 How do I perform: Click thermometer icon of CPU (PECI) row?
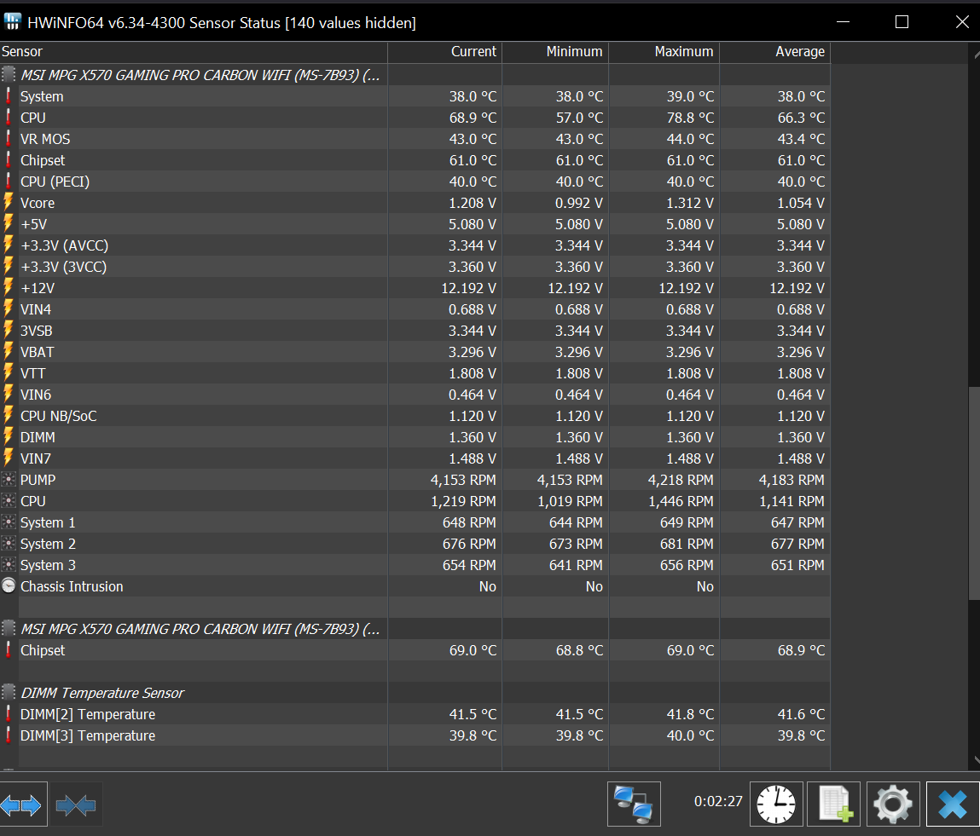tap(9, 181)
